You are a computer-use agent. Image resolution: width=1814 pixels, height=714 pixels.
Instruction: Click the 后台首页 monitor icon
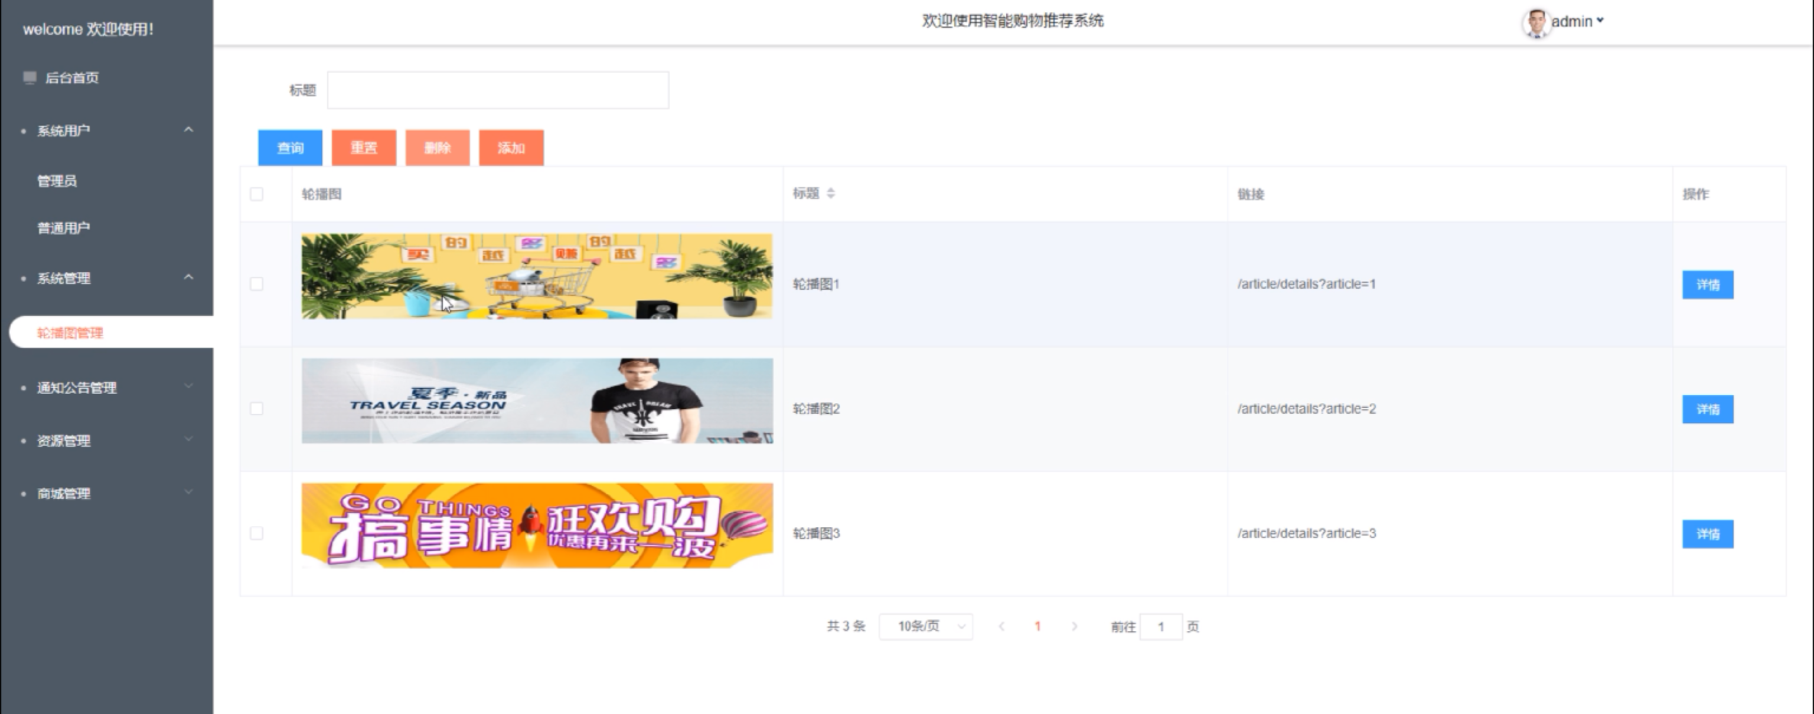point(30,77)
